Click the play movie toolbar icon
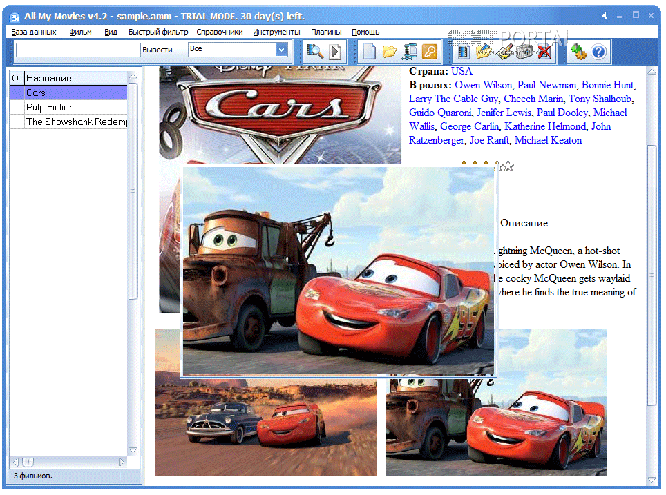 pyautogui.click(x=335, y=52)
